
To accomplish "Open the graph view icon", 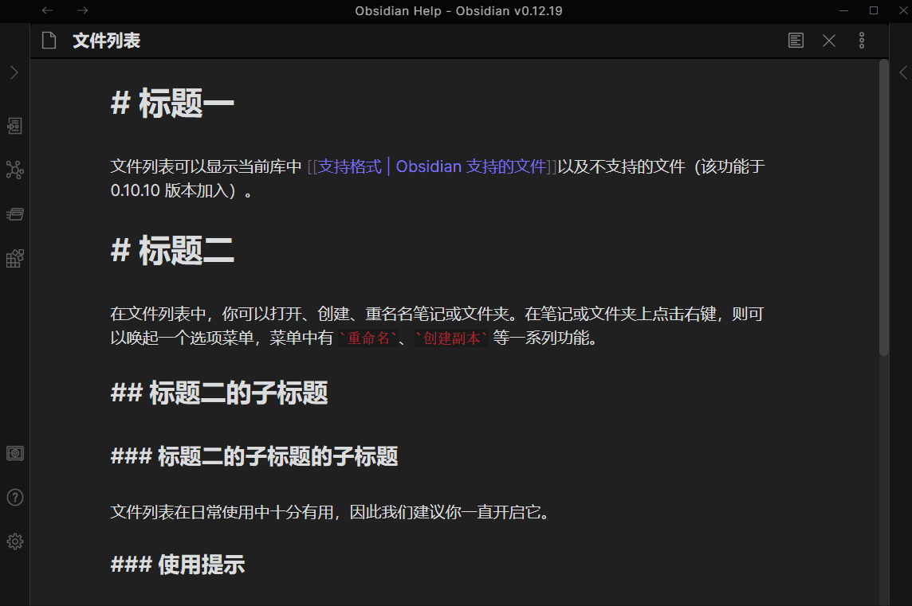I will [14, 170].
